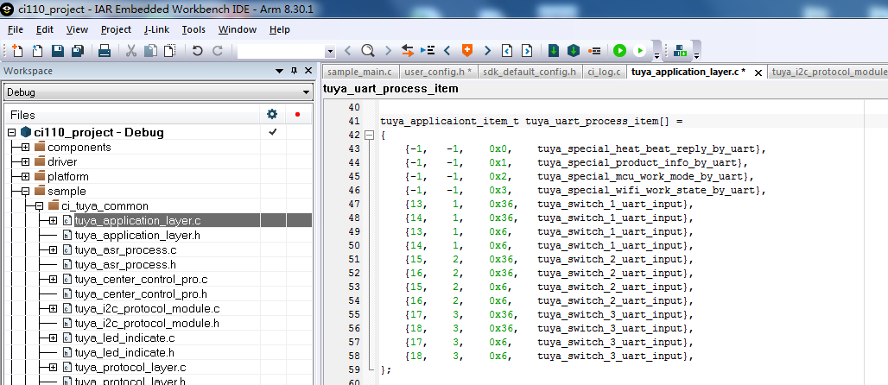Close the Workspace panel
The image size is (888, 385).
coord(308,71)
